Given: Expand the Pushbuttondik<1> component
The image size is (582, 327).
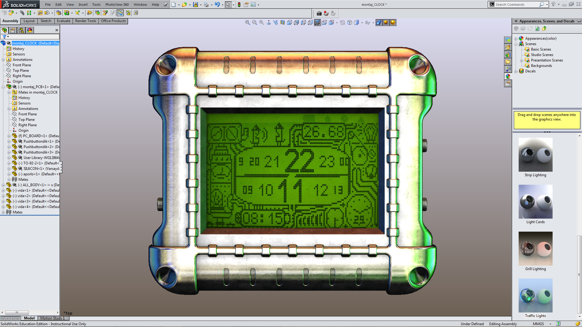Looking at the screenshot, I should tap(9, 141).
